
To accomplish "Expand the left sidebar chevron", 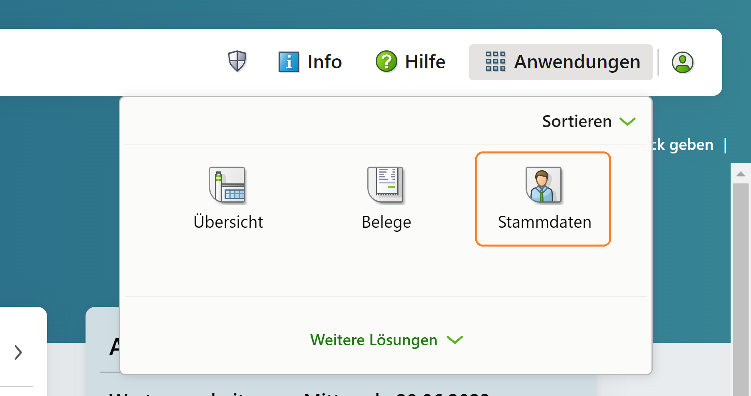I will tap(18, 352).
